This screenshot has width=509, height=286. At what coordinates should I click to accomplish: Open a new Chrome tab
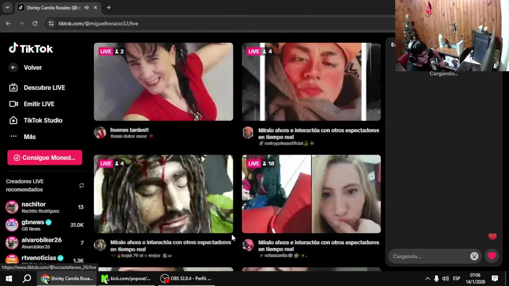pos(109,8)
